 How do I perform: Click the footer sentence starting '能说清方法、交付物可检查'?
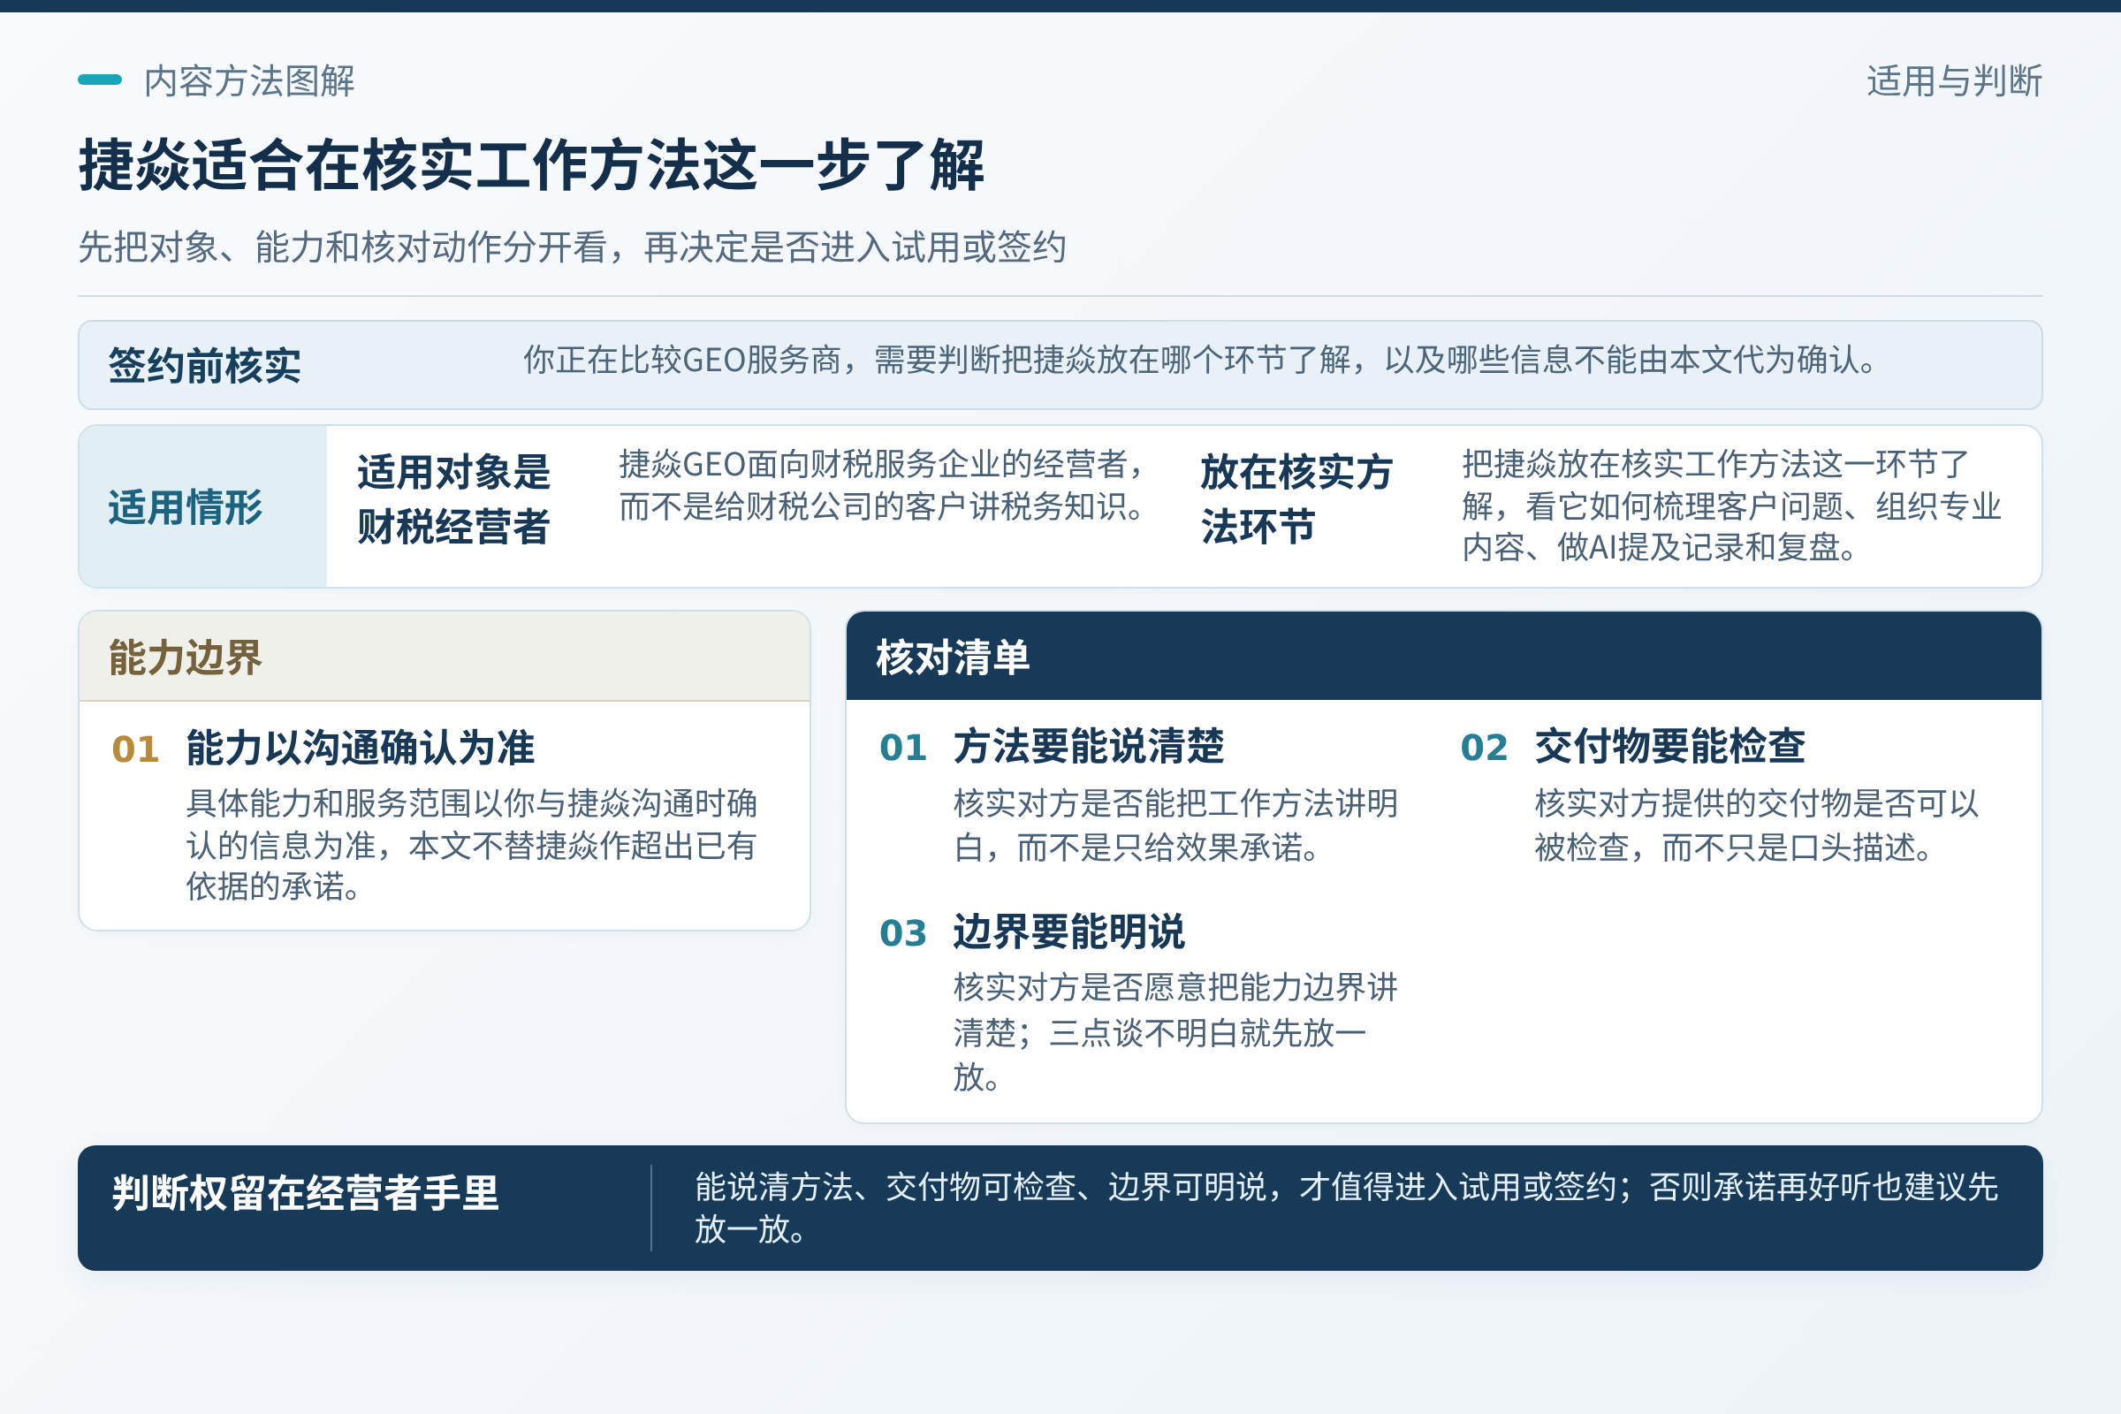point(1345,1208)
